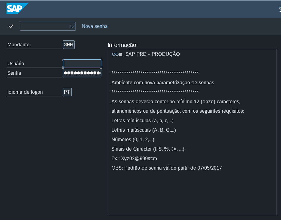Select line 'Letras minúsculas (a, b, c,...)'
Viewport: 281px width, 220px height.
tap(142, 120)
